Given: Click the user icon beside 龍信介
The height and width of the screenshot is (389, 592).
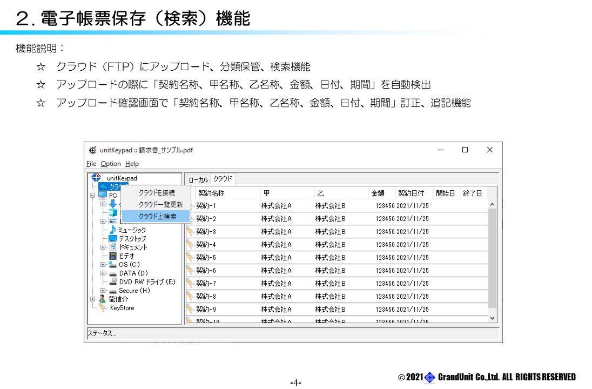Looking at the screenshot, I should tap(102, 299).
